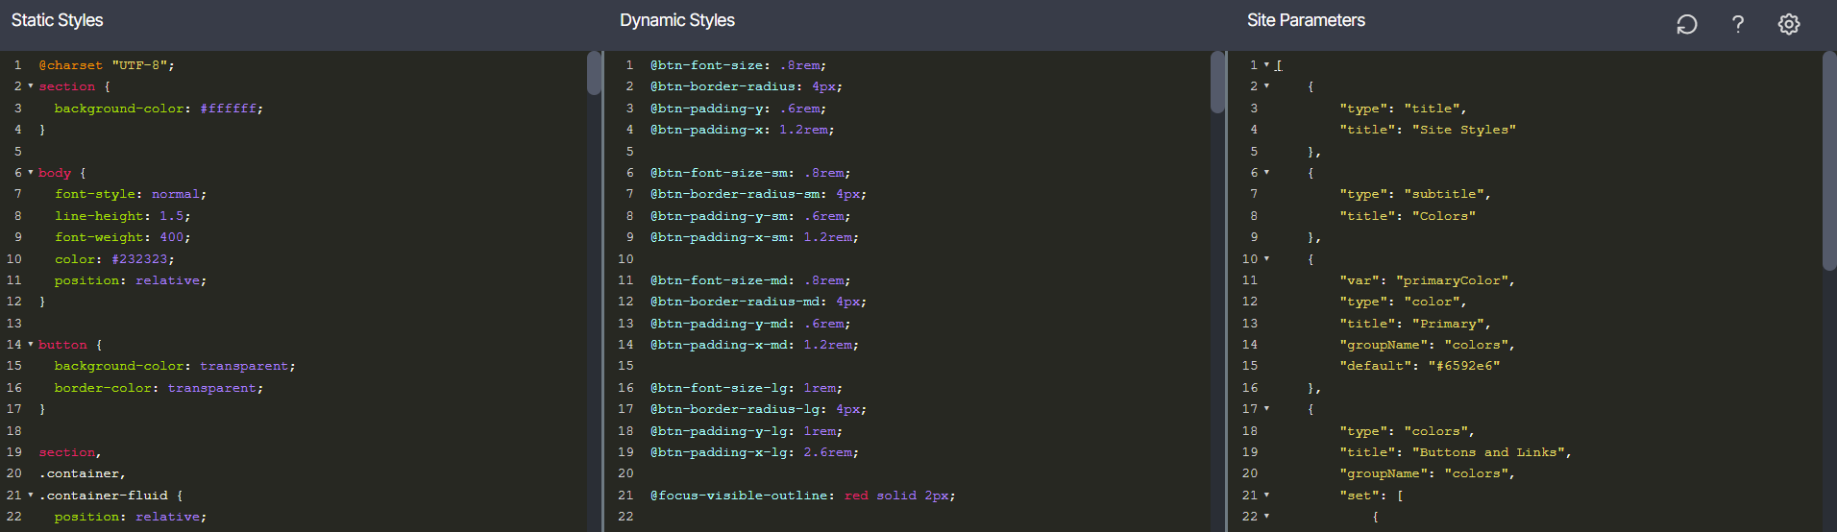Click '@btn-font-size-lg: 1rem;' line
This screenshot has width=1837, height=532.
point(747,388)
